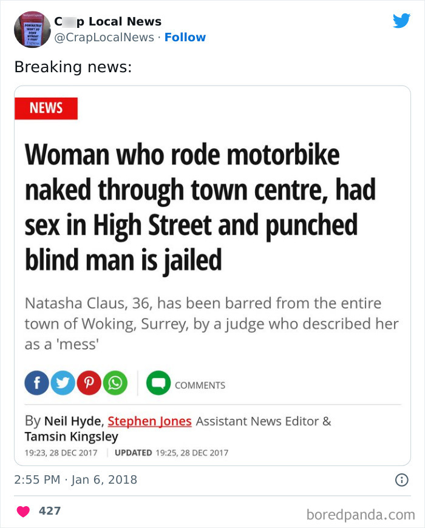Open the article headline about the motorbike woman
This screenshot has width=425, height=528.
[x=200, y=206]
